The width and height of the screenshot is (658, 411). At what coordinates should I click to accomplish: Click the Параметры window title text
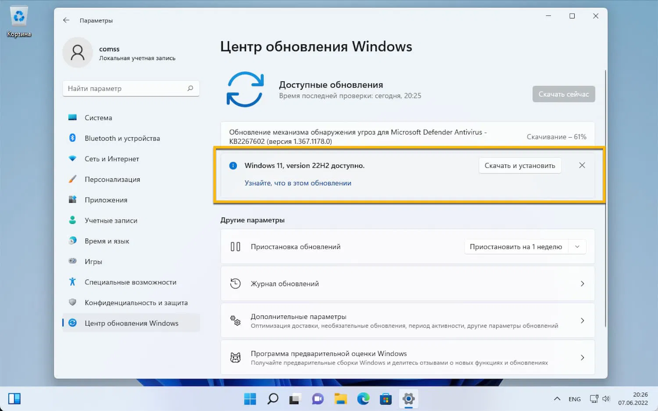tap(96, 21)
